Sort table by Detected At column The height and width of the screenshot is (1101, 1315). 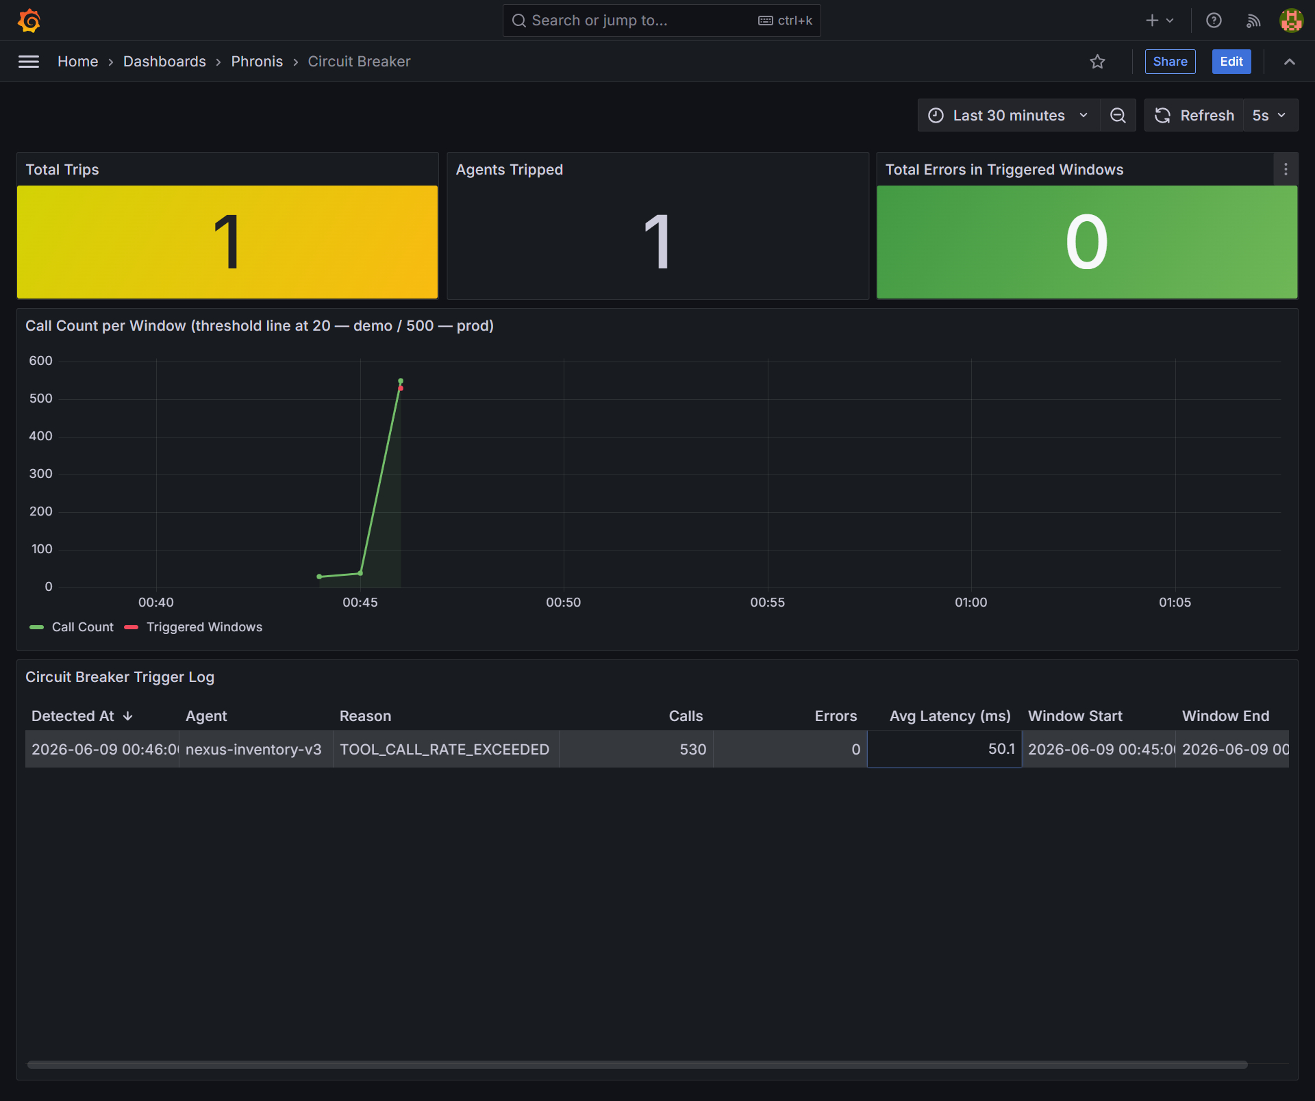[82, 716]
